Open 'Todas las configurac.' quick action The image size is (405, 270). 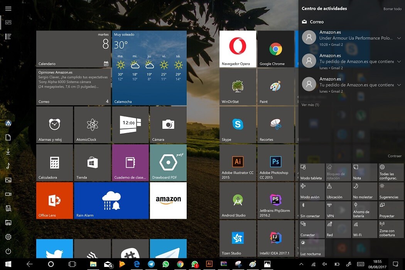(391, 172)
